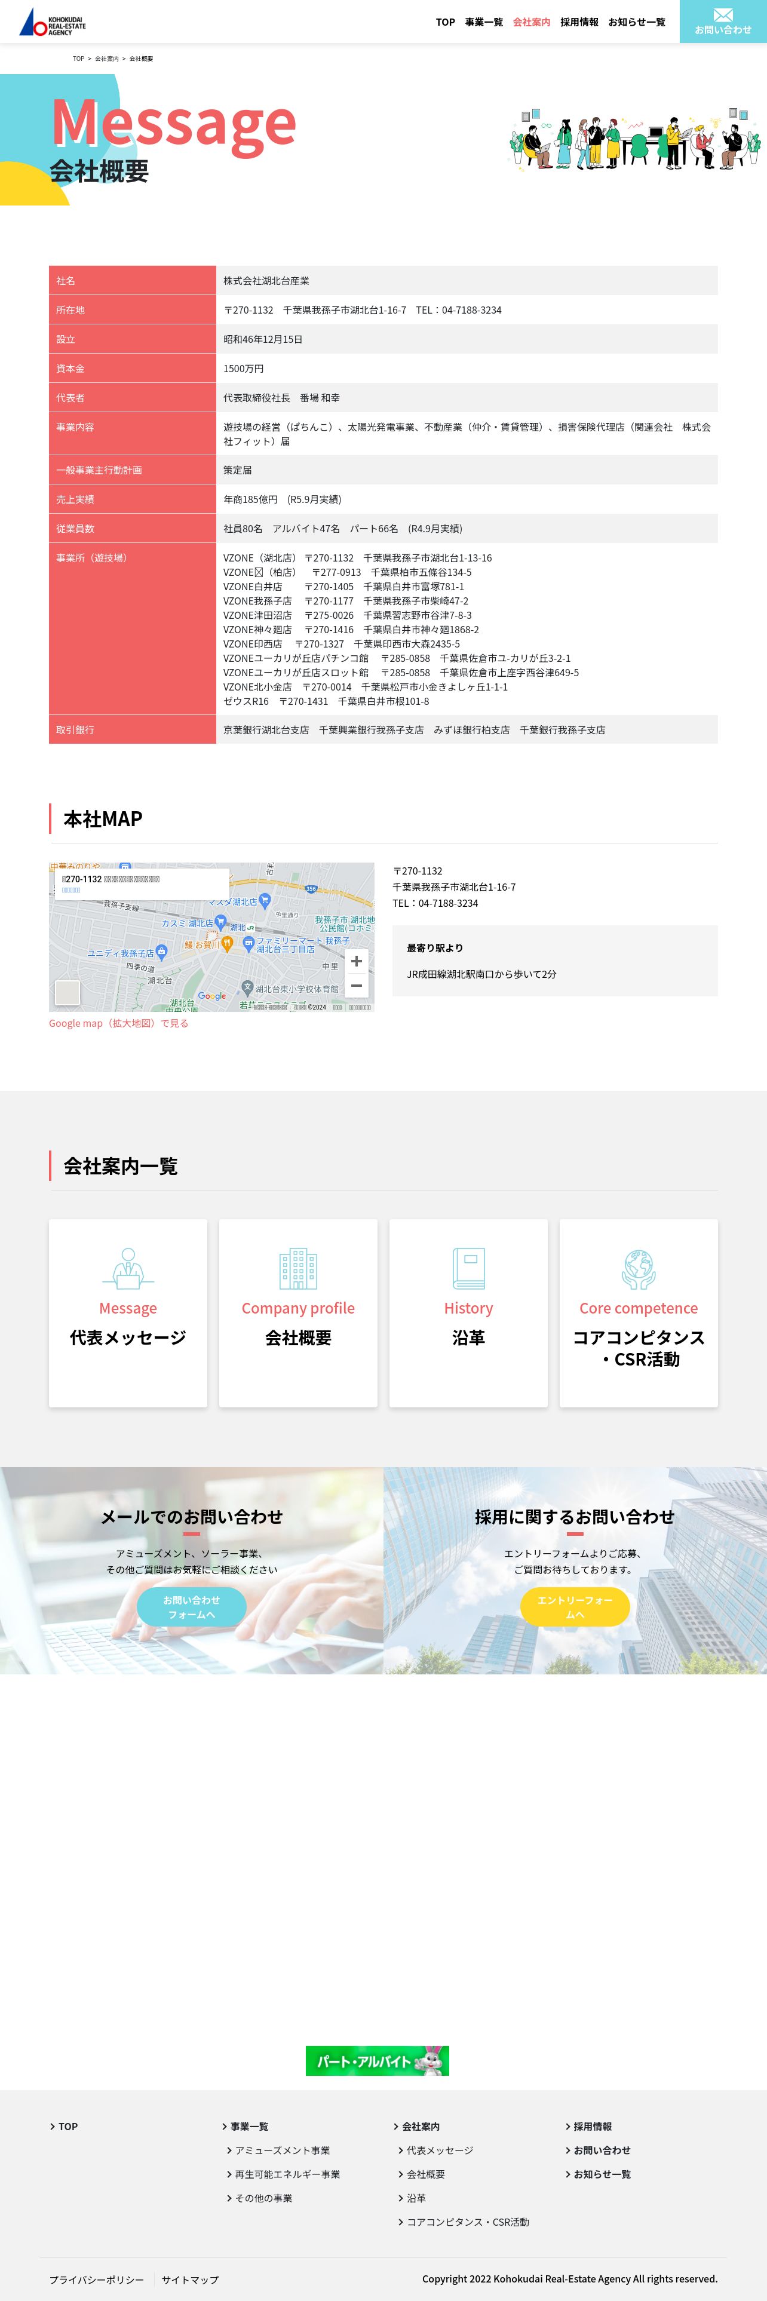Viewport: 767px width, 2301px height.
Task: Click 1500万円 capital cell
Action: tap(466, 368)
